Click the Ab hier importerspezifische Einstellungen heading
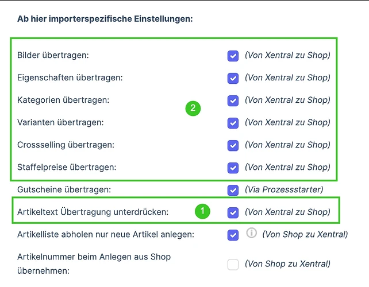The image size is (369, 287). pyautogui.click(x=105, y=19)
